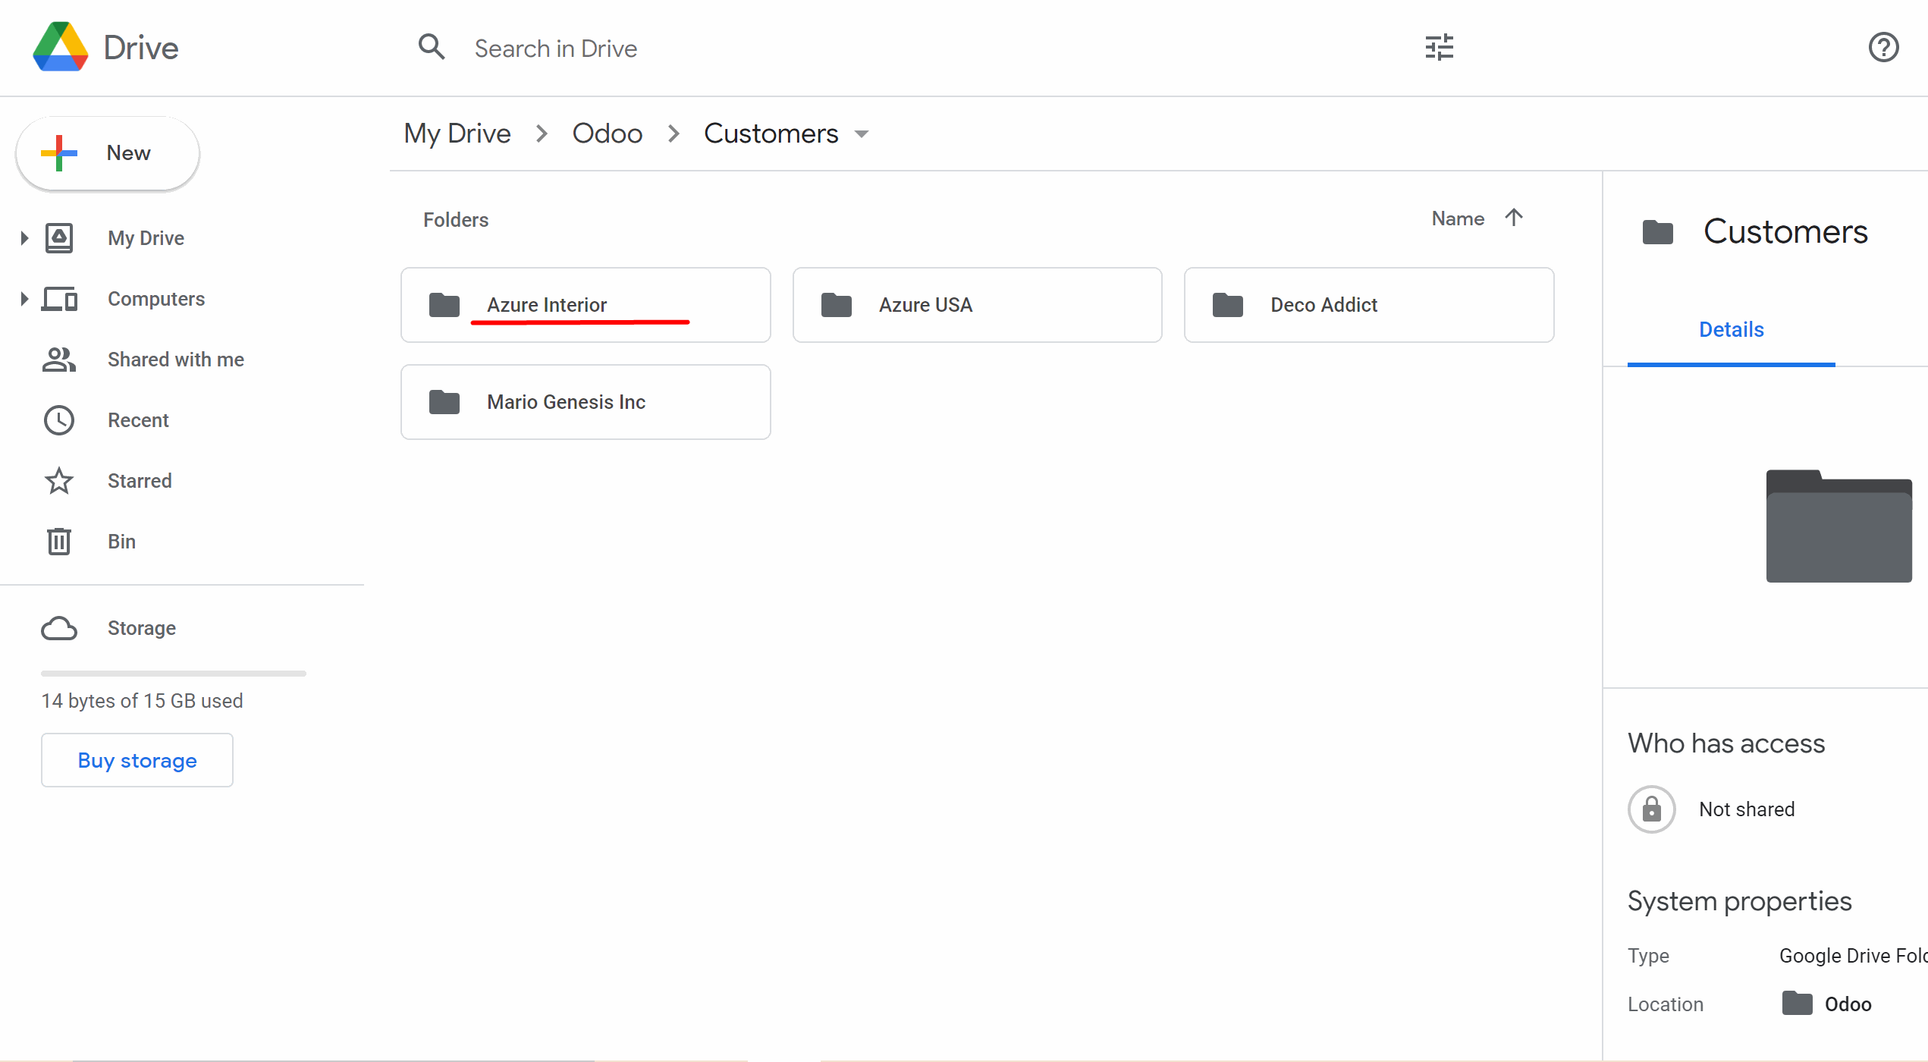Click the storage usage bar
The width and height of the screenshot is (1928, 1062).
[174, 674]
